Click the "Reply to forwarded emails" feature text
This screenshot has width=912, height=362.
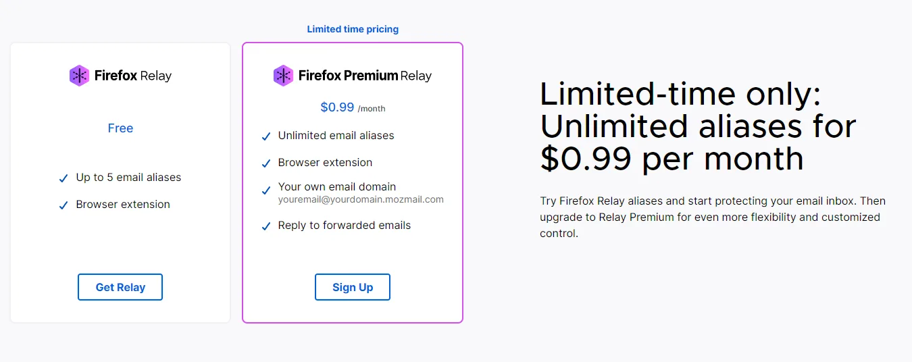tap(345, 226)
